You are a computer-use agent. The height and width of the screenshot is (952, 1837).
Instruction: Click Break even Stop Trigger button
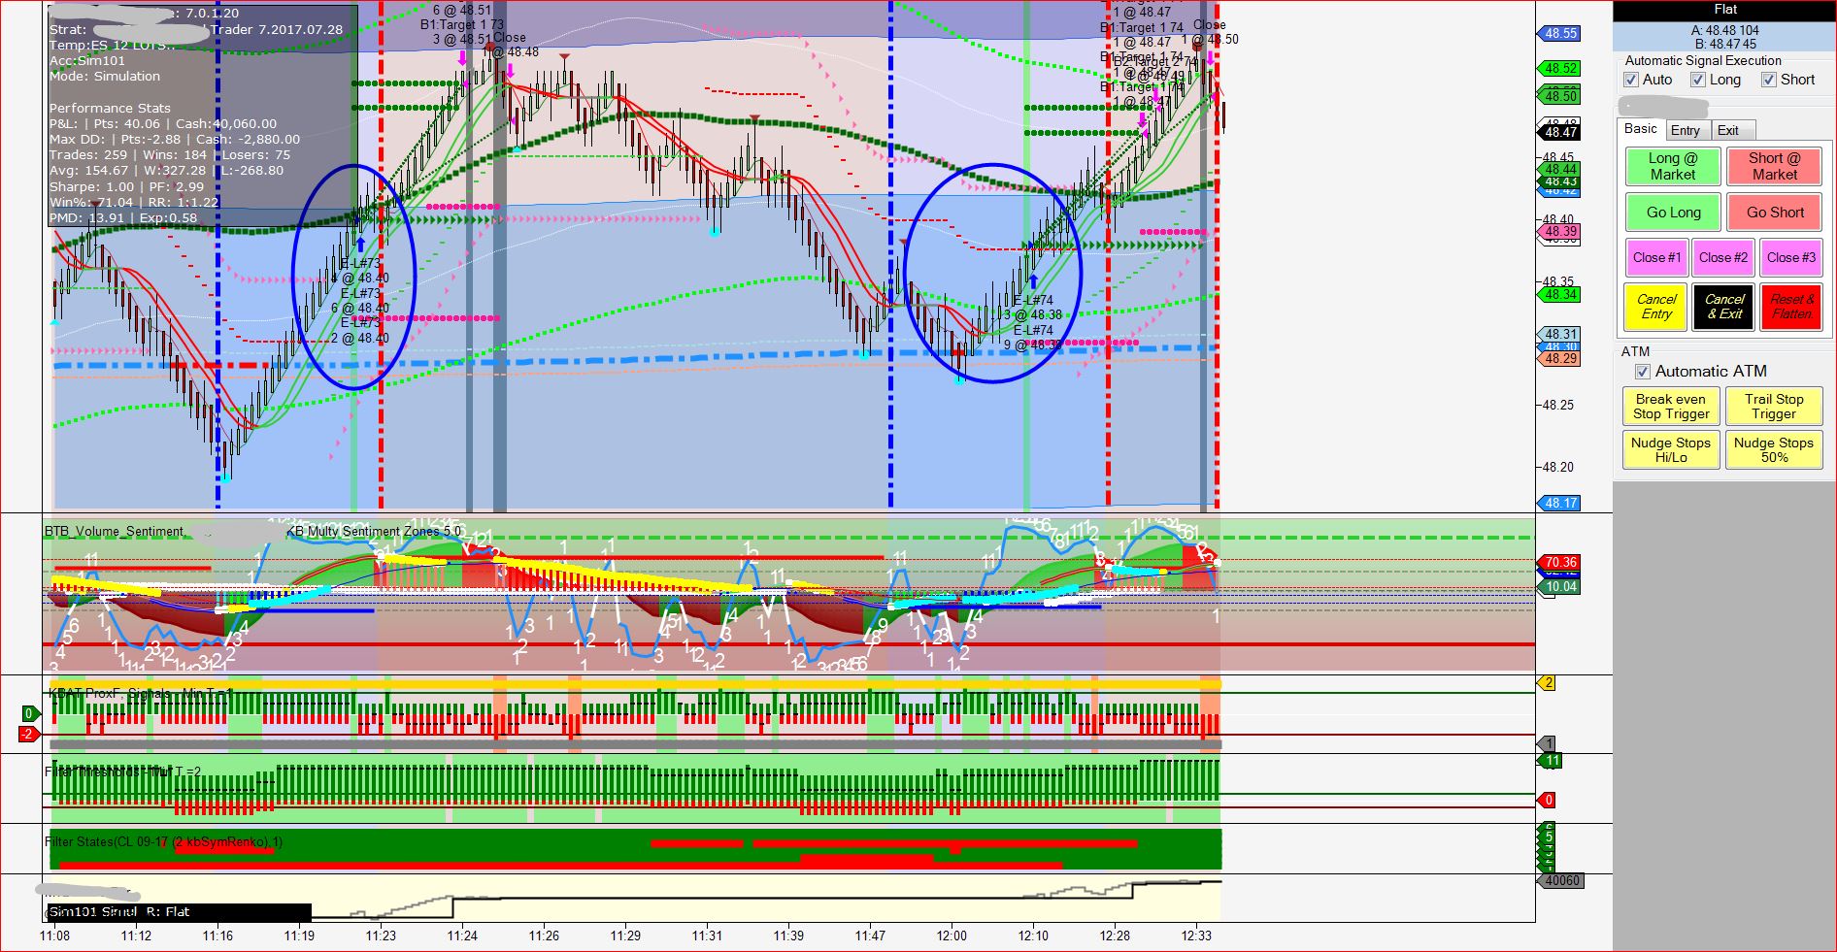(1671, 407)
